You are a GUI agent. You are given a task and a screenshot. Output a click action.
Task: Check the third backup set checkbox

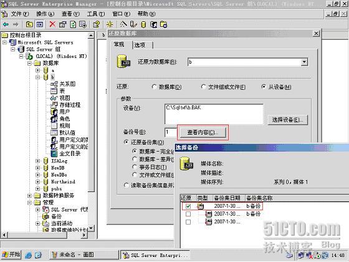[188, 222]
